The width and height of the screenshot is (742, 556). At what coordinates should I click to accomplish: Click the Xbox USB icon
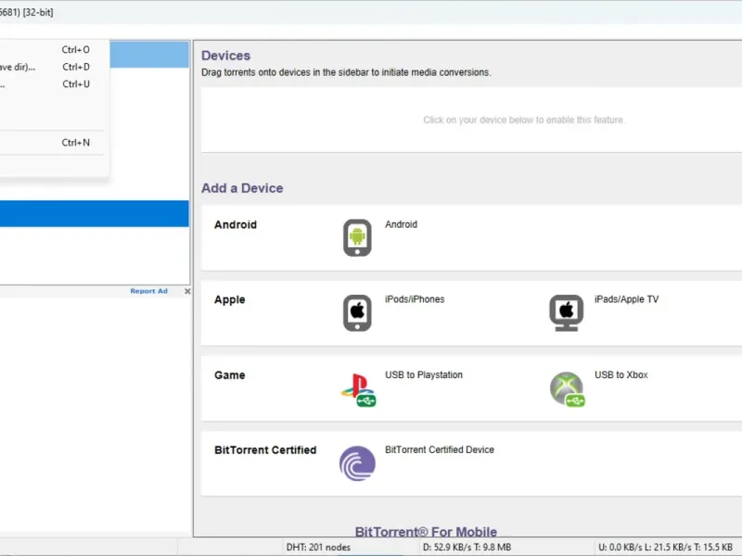(566, 389)
